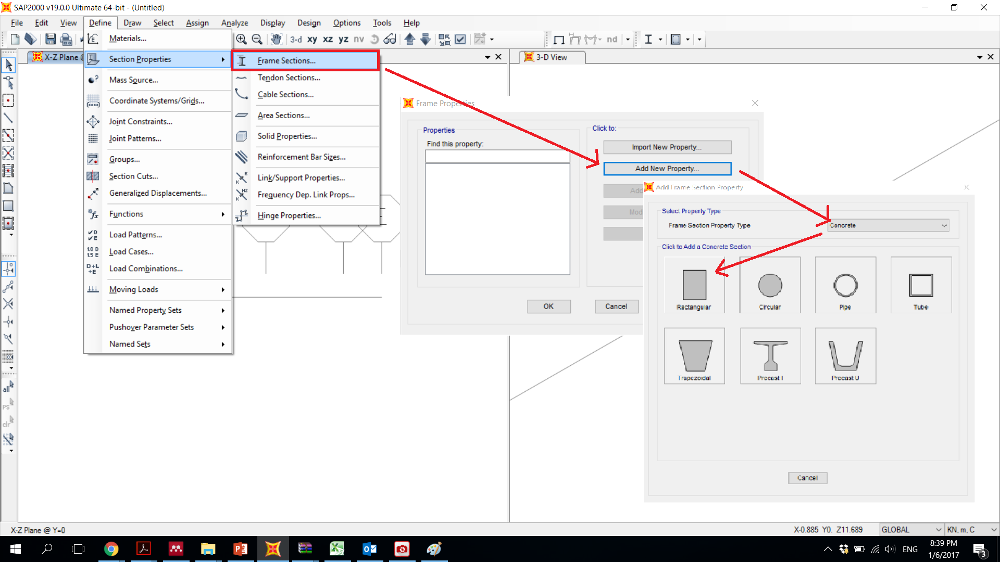Set view to xz plane
This screenshot has height=562, width=1000.
(328, 39)
